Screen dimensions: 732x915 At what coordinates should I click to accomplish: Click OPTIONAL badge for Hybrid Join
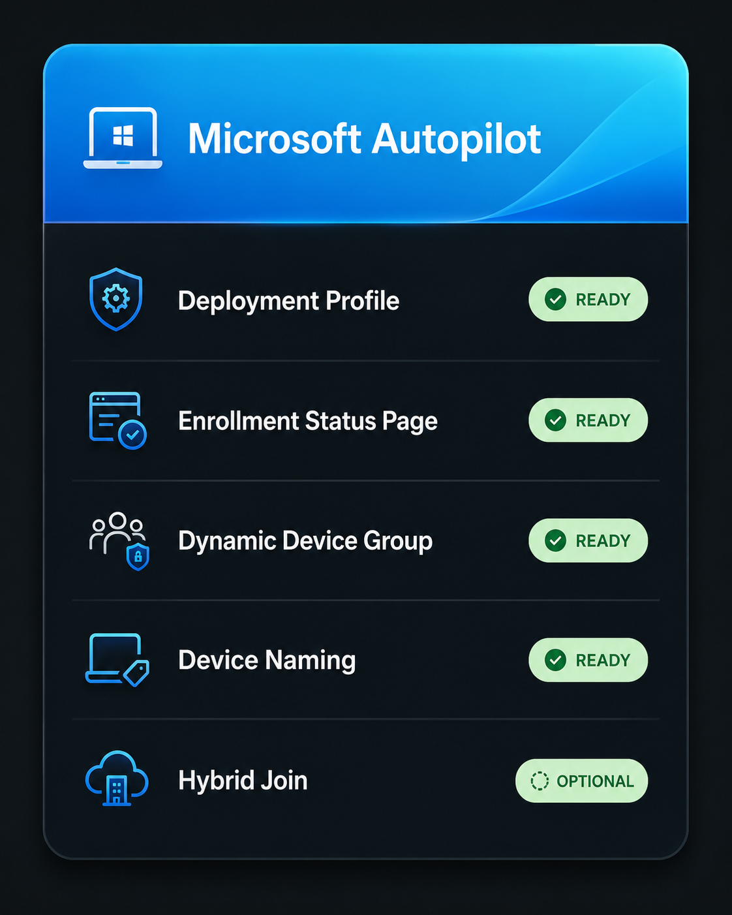point(581,781)
